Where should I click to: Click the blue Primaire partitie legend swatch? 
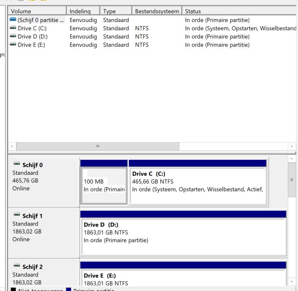click(68, 289)
